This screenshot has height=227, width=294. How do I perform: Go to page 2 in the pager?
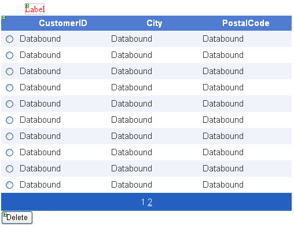click(x=150, y=202)
